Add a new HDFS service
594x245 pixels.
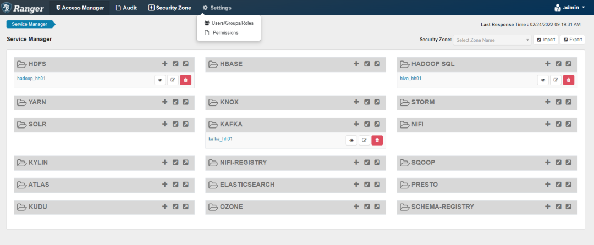(x=165, y=64)
